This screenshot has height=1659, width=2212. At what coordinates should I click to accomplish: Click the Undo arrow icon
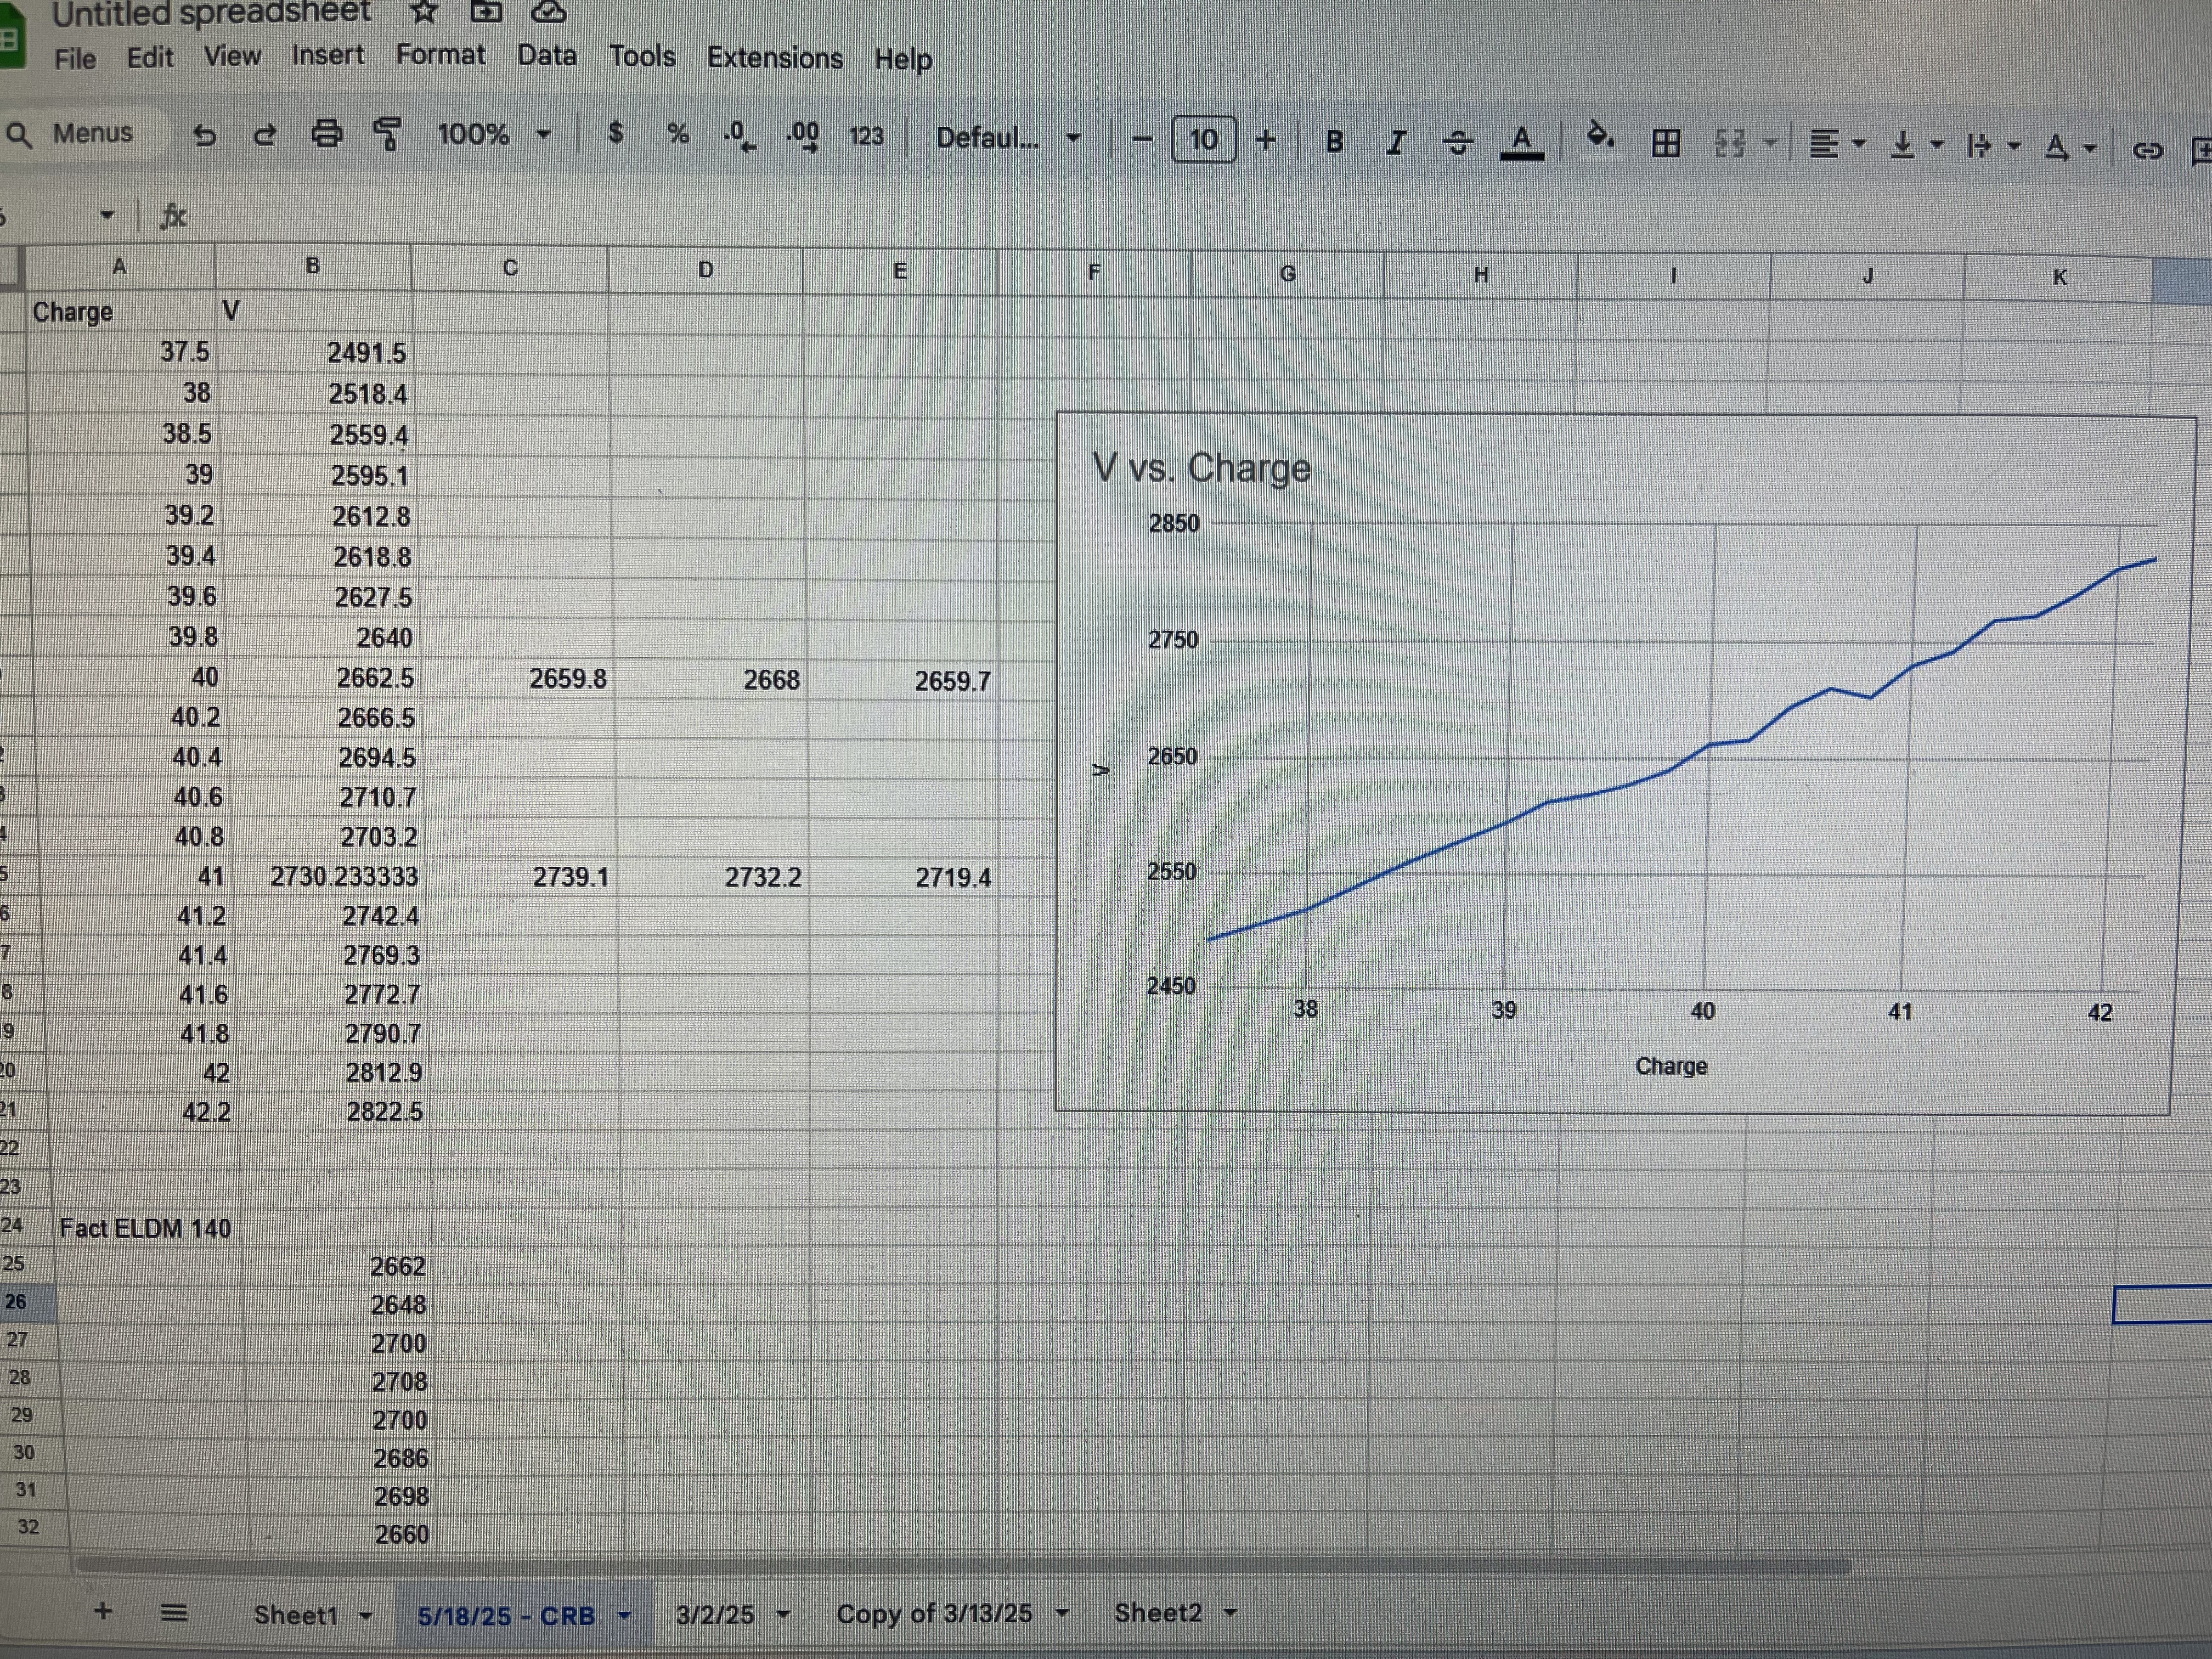point(204,135)
